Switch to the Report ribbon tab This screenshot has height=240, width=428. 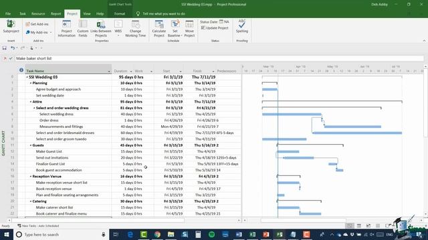pos(56,13)
